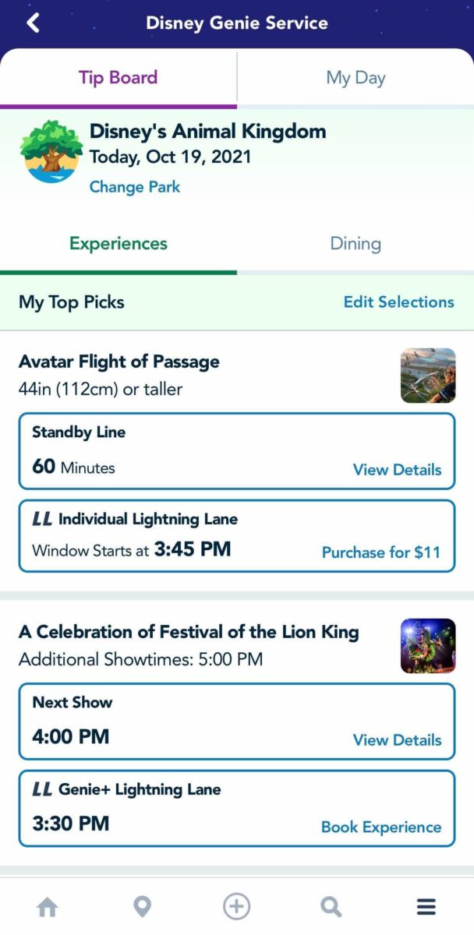View Details for Avatar standby line

(397, 470)
